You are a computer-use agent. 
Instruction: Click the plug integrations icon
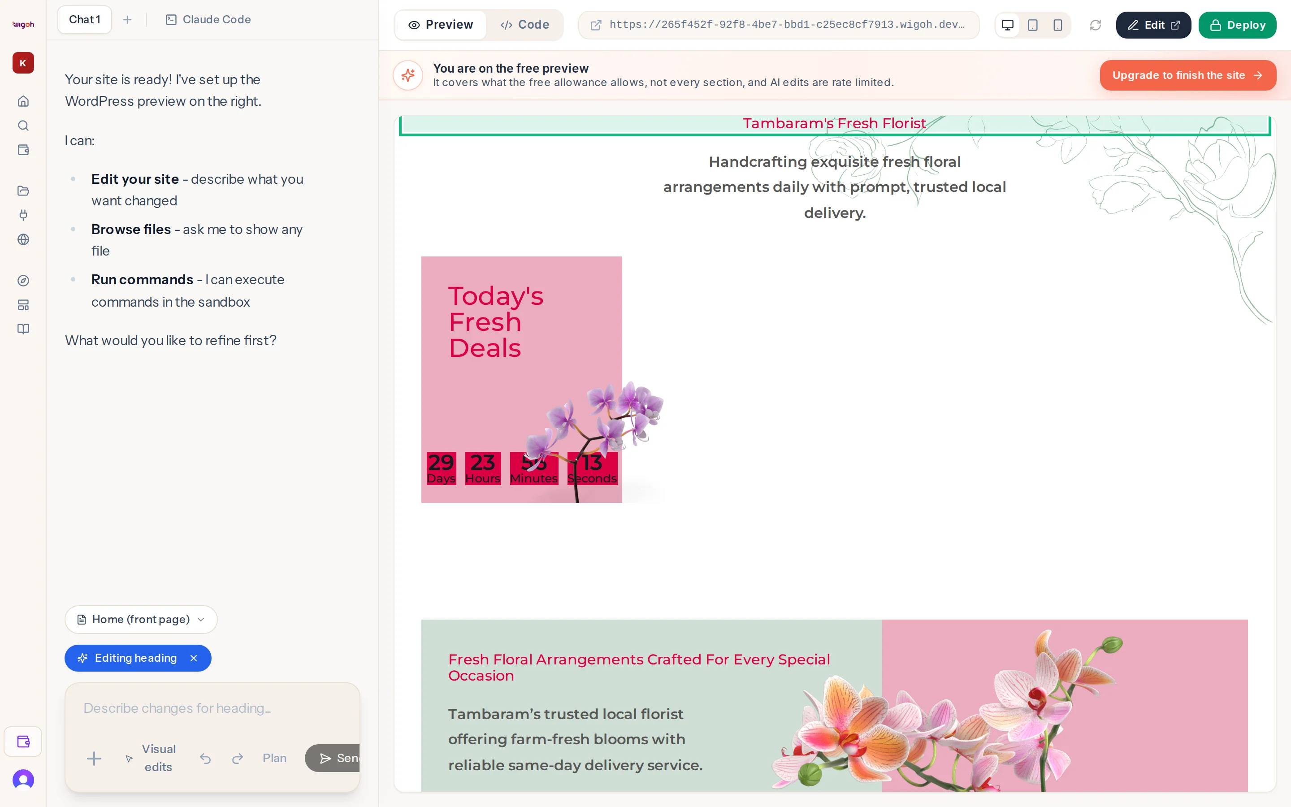[x=23, y=215]
